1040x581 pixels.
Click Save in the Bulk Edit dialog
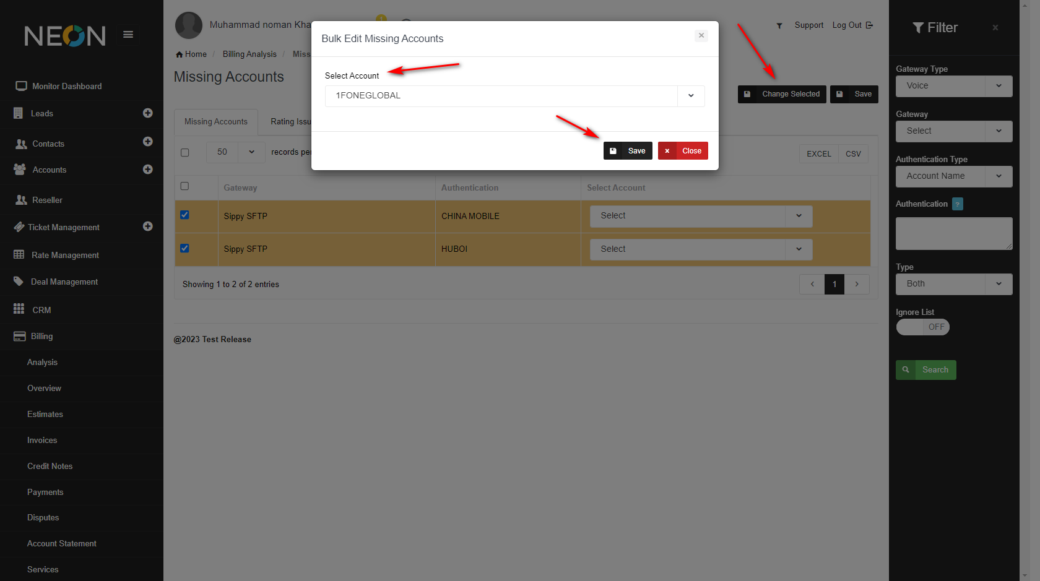628,151
